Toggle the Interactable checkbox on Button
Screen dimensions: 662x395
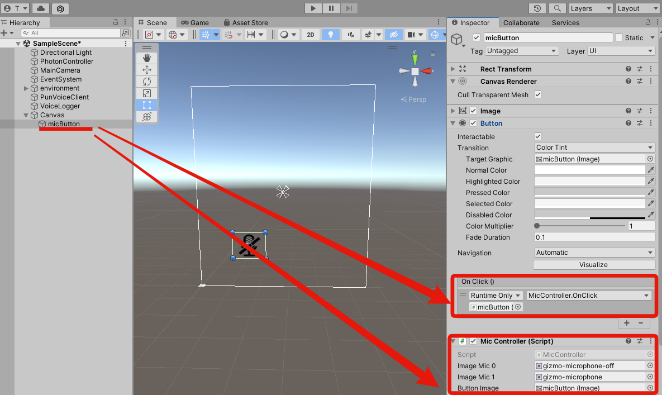point(537,136)
